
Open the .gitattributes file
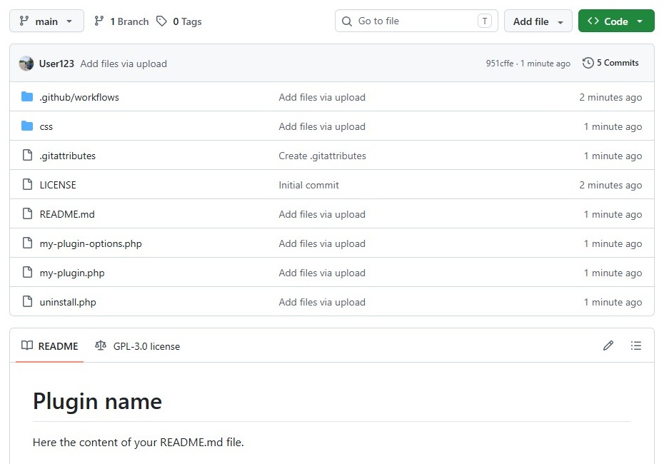(x=67, y=156)
